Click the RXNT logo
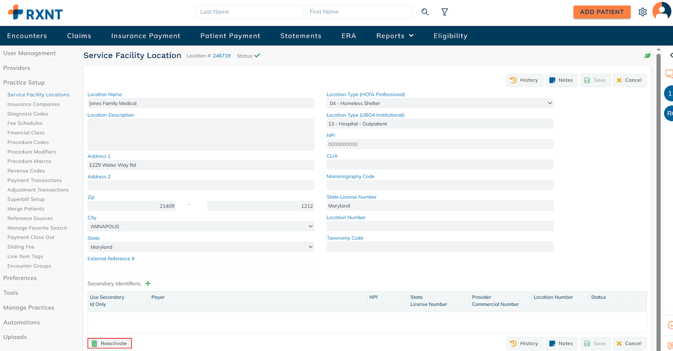This screenshot has height=351, width=673. 35,13
